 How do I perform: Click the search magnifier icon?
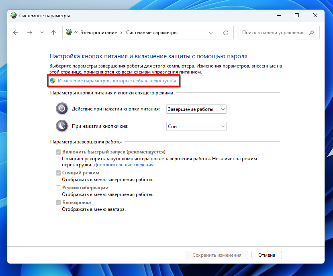pyautogui.click(x=312, y=33)
